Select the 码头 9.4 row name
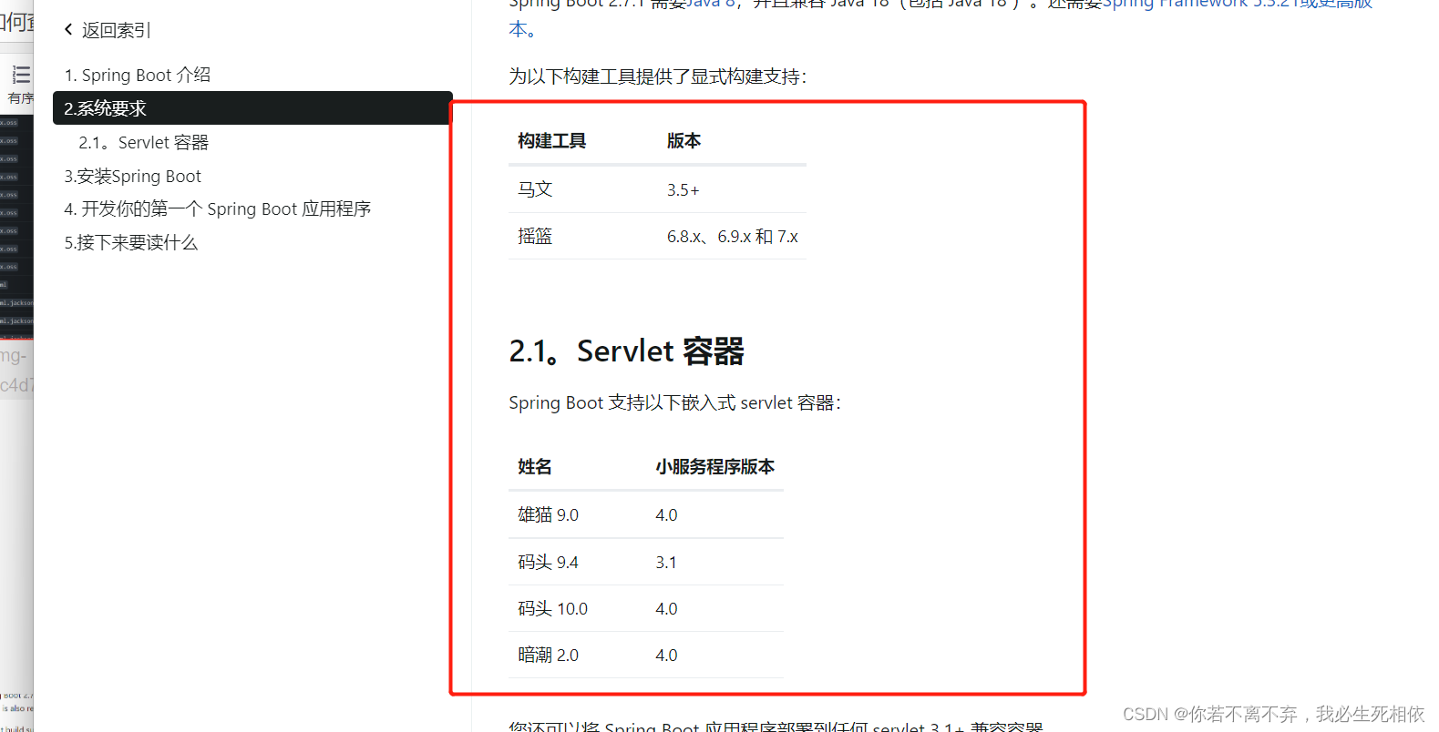 pyautogui.click(x=548, y=562)
